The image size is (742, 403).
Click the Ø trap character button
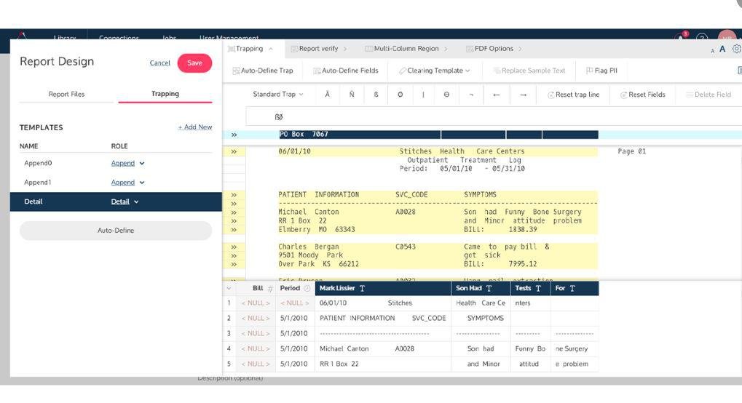tap(400, 95)
